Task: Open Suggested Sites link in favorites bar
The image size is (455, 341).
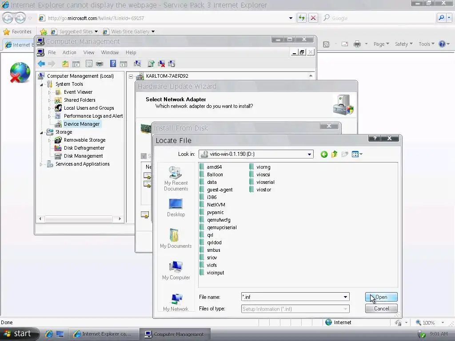Action: (x=75, y=32)
